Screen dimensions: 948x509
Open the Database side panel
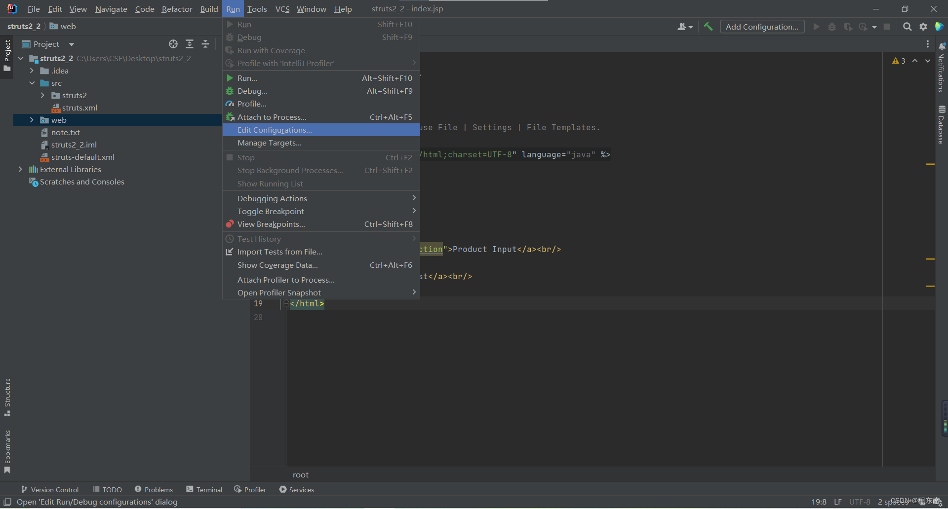coord(942,124)
